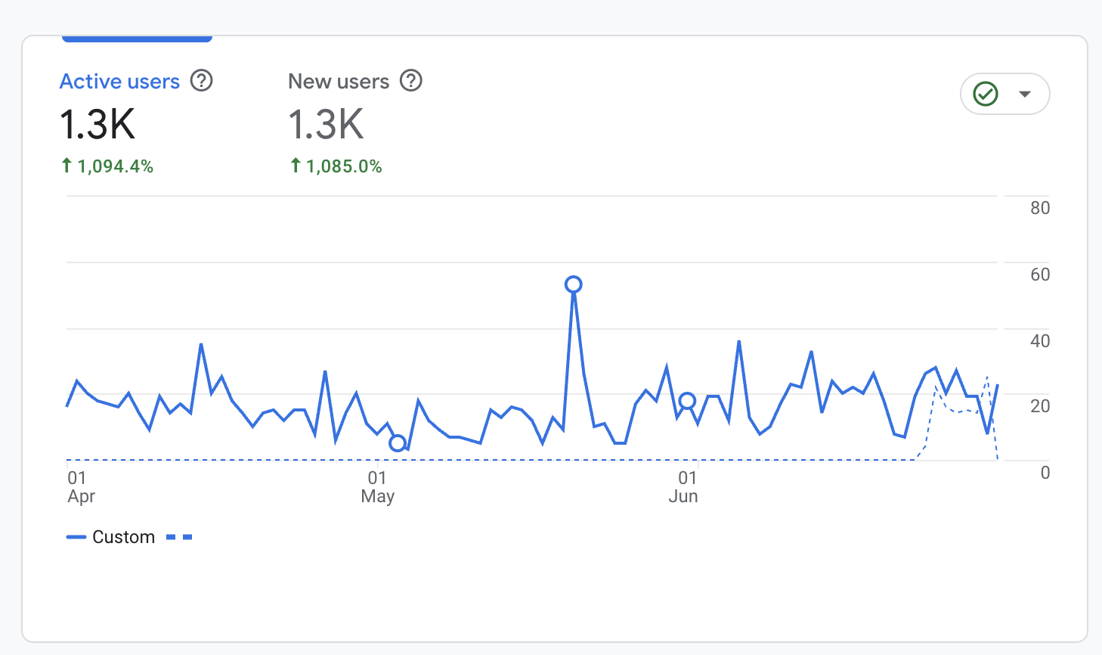Open the New users help tooltip

(x=410, y=81)
